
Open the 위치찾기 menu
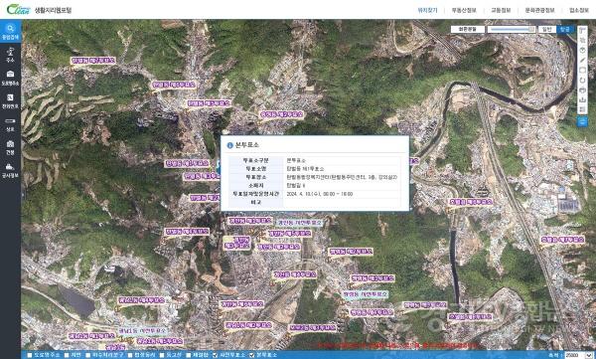427,10
